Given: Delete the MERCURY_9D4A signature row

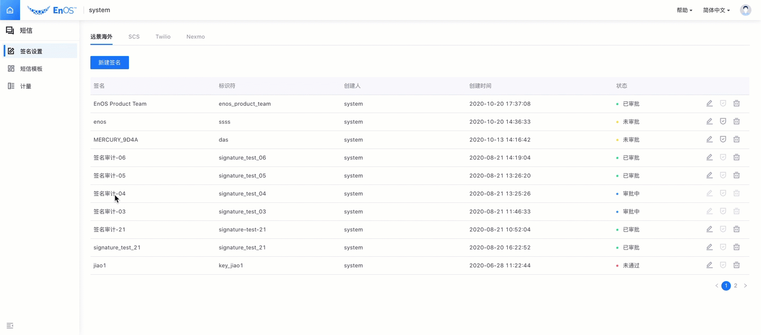Looking at the screenshot, I should click(x=736, y=139).
